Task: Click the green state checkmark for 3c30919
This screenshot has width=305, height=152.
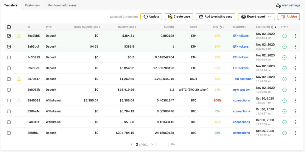Action: point(284,57)
